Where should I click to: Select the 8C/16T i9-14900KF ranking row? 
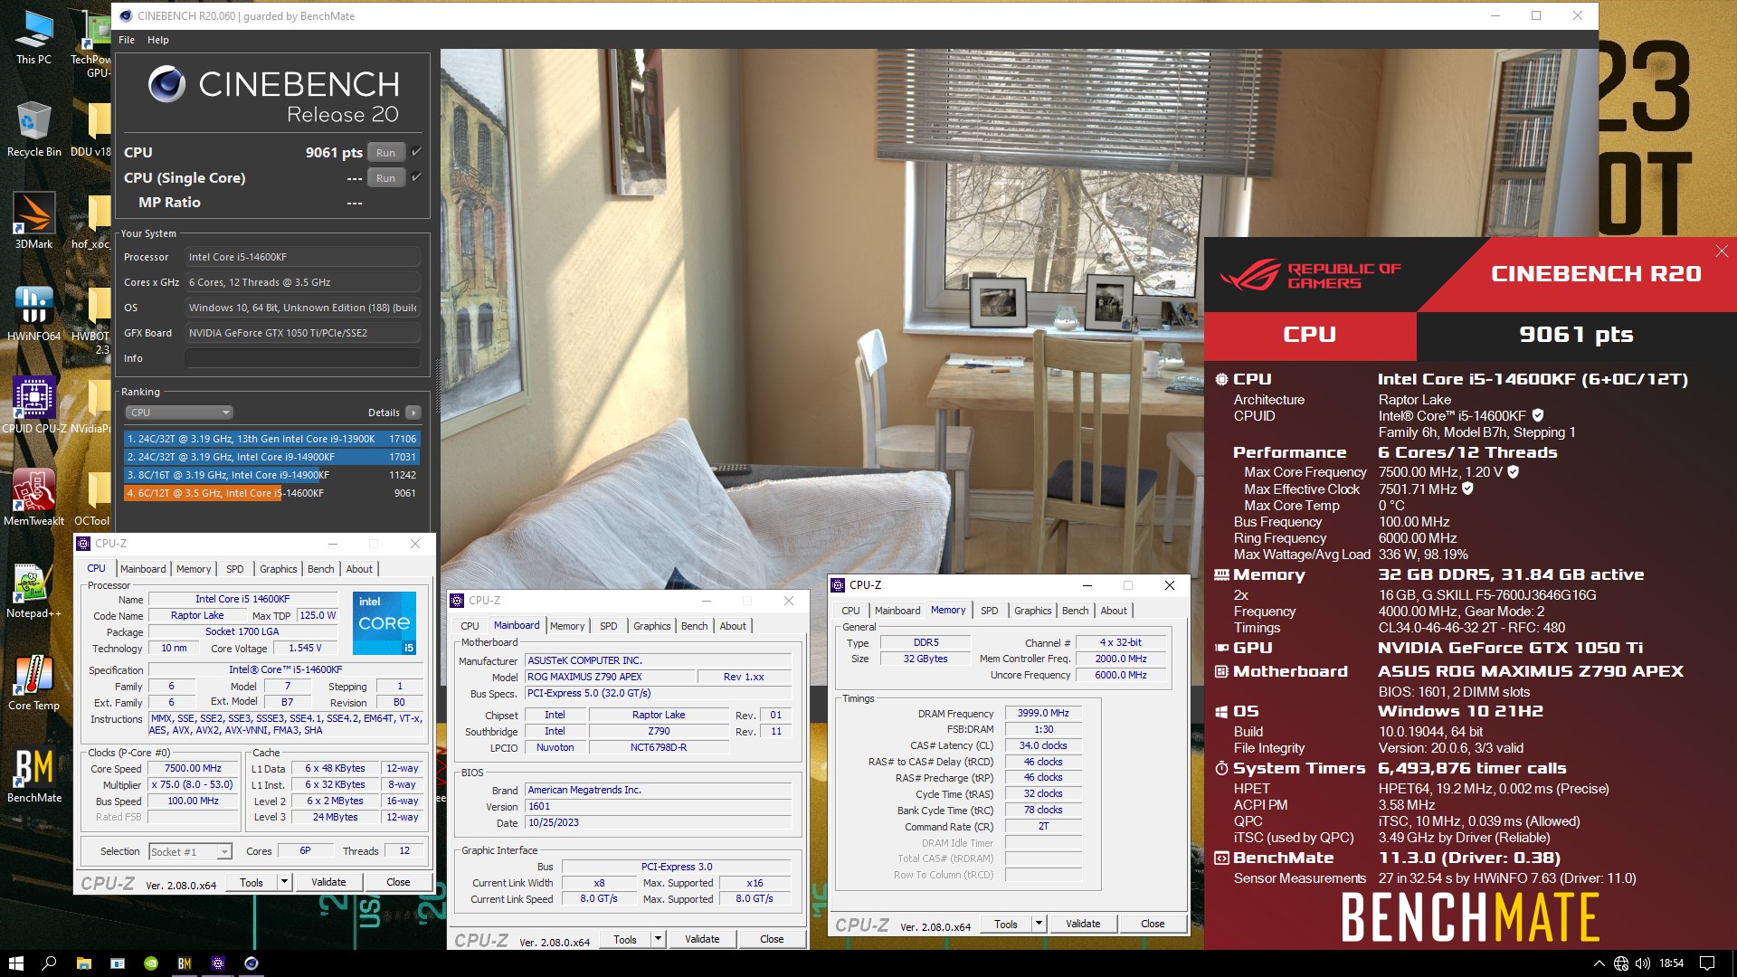coord(271,475)
